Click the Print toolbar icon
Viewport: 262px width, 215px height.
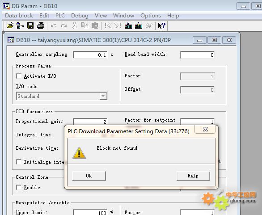tap(41, 25)
